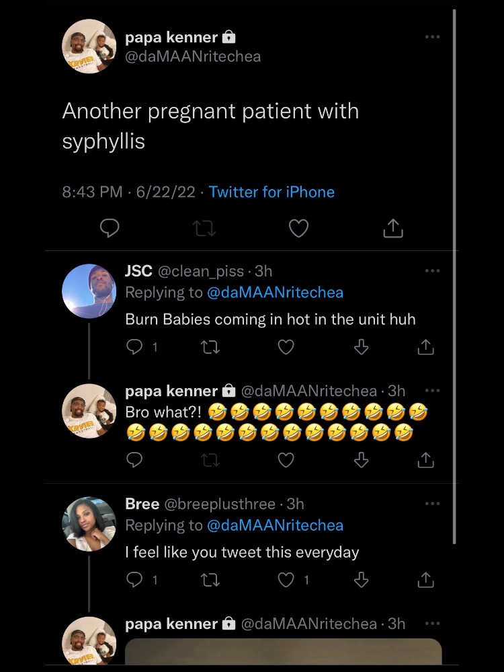This screenshot has width=504, height=672.
Task: Open @daMAANritechea mention in JSC's reply
Action: 274,293
